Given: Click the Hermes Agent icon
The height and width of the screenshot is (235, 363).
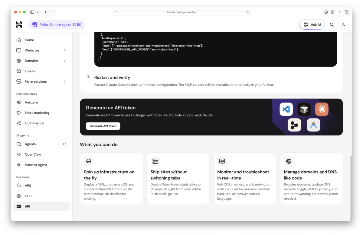Looking at the screenshot, I should pos(19,165).
